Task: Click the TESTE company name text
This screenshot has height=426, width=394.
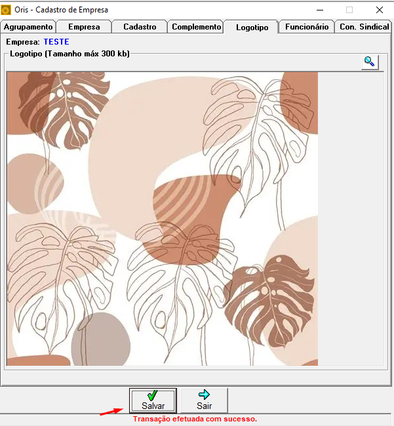Action: pos(56,42)
